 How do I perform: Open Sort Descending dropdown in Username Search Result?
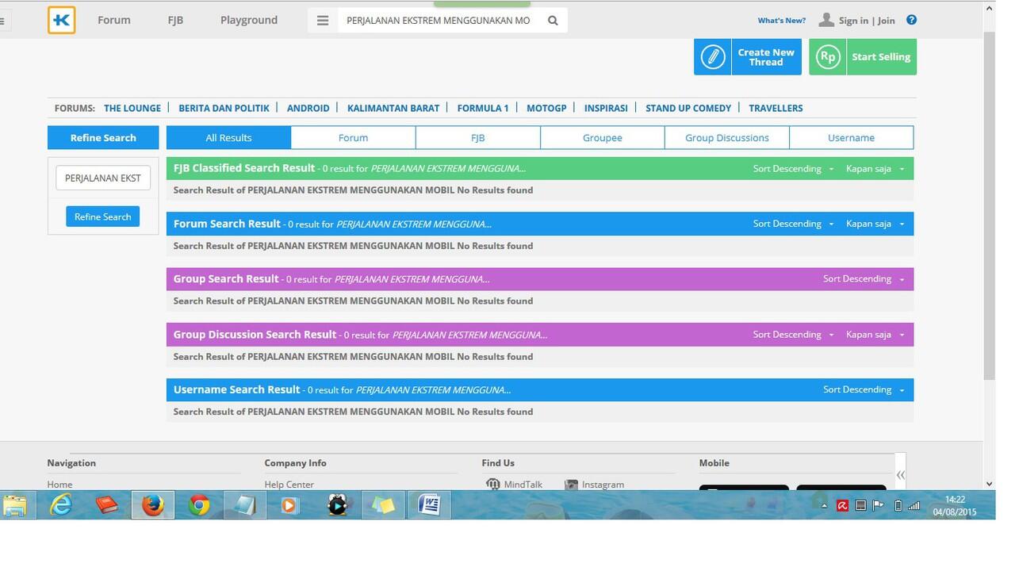coord(864,389)
